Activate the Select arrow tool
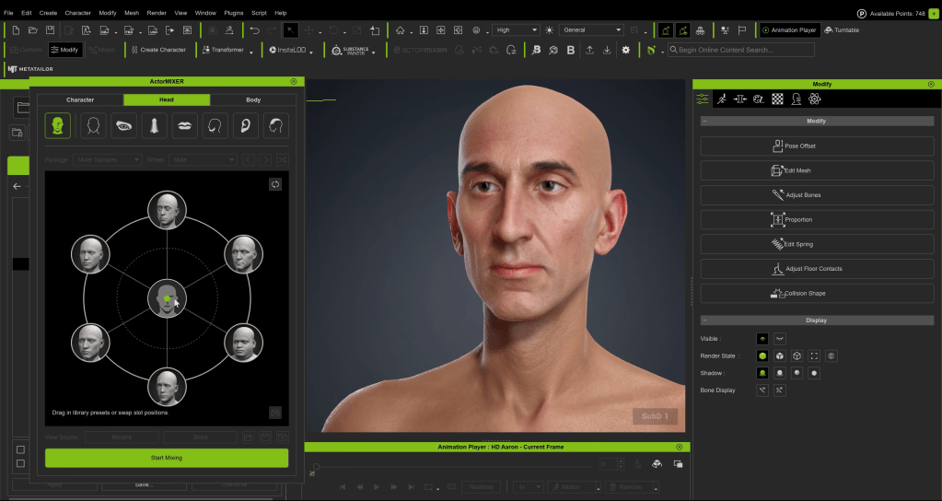 (x=290, y=30)
